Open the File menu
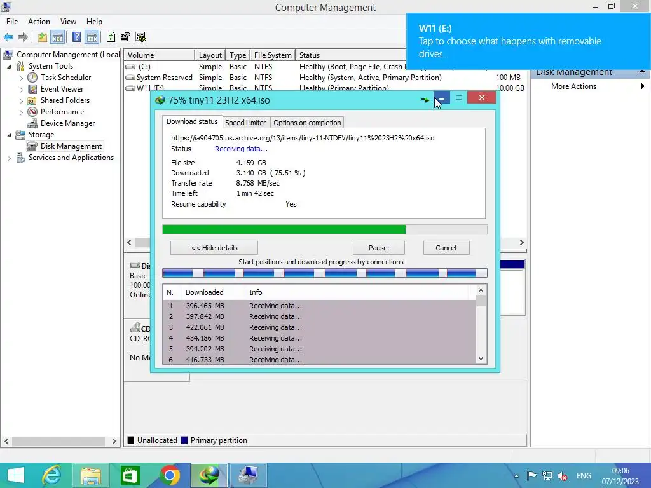 pos(12,21)
